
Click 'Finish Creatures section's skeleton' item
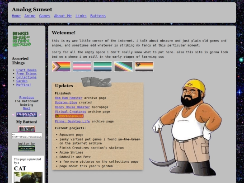pyautogui.click(x=92, y=148)
